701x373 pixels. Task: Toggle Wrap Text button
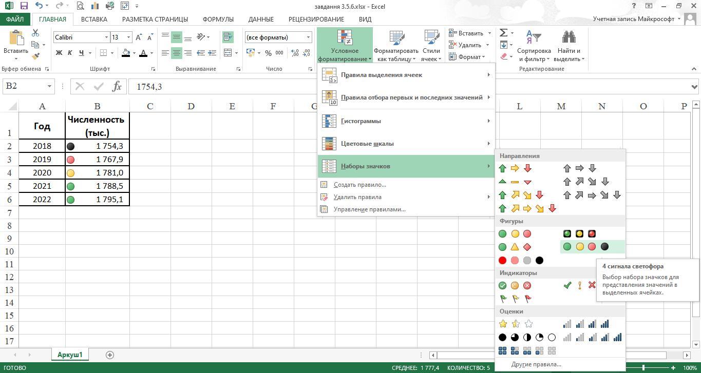click(x=228, y=37)
